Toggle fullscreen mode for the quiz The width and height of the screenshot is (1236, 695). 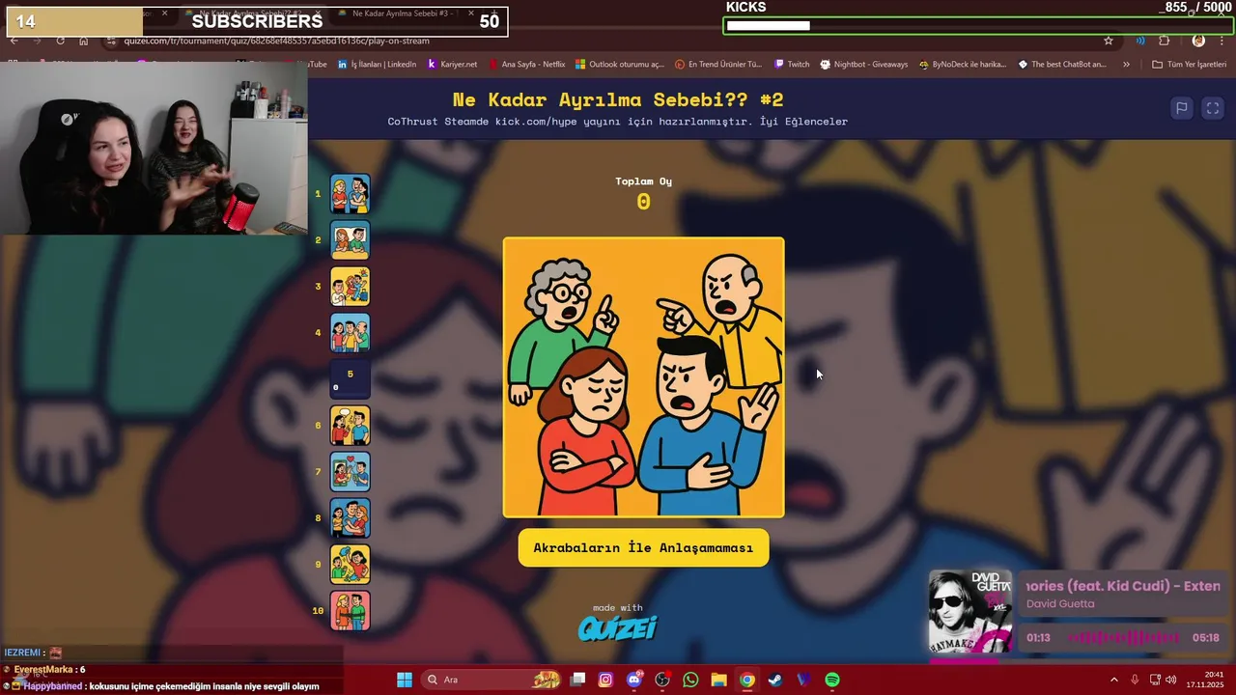(x=1213, y=108)
